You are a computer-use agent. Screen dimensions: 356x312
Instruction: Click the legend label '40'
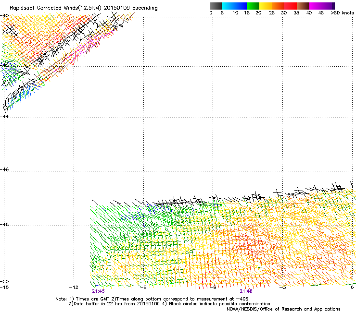(x=309, y=13)
